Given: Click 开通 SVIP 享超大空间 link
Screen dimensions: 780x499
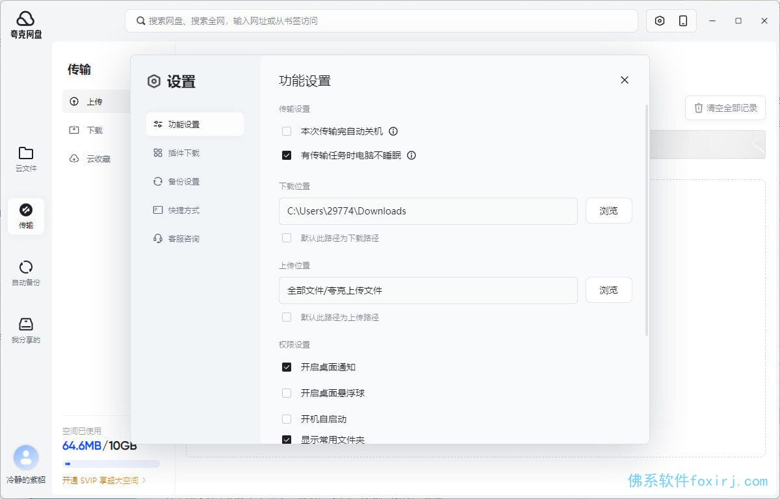Looking at the screenshot, I should coord(104,481).
